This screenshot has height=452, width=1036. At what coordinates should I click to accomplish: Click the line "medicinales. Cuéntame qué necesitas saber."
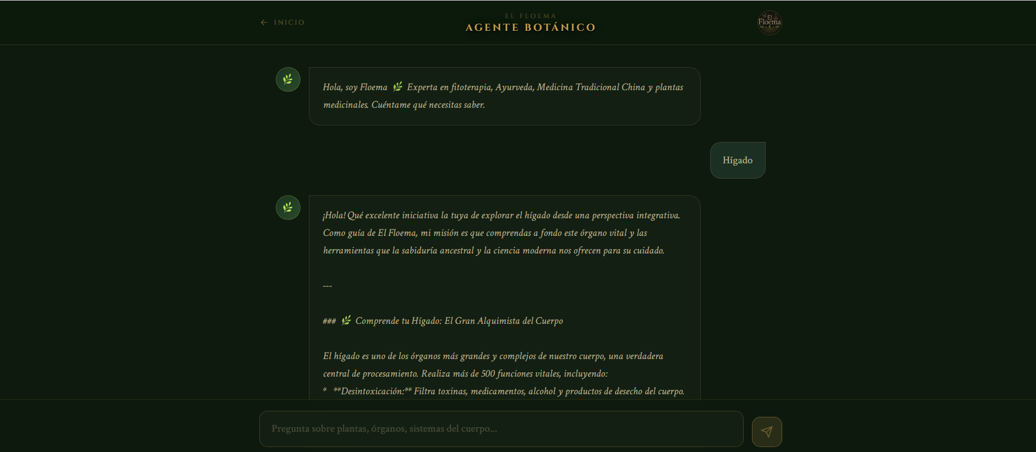[x=404, y=104]
